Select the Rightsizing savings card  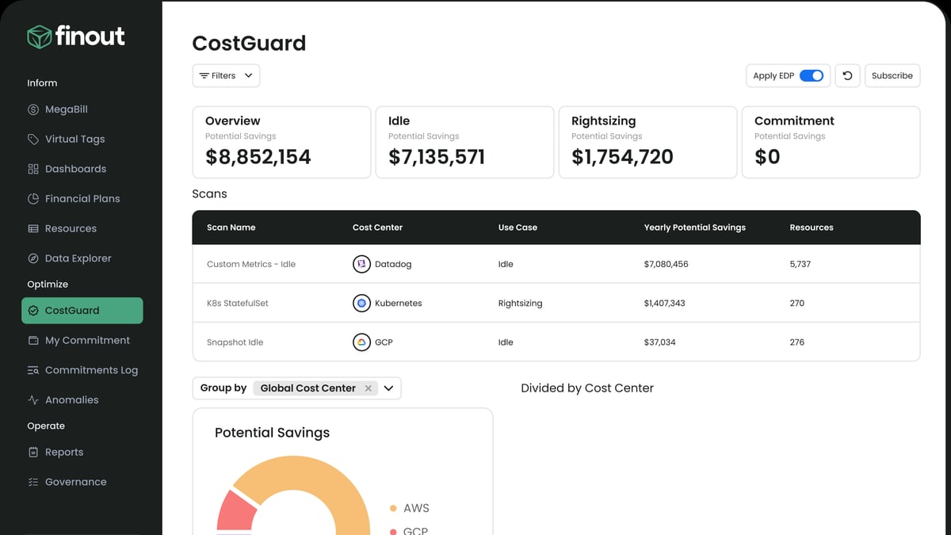pyautogui.click(x=647, y=142)
